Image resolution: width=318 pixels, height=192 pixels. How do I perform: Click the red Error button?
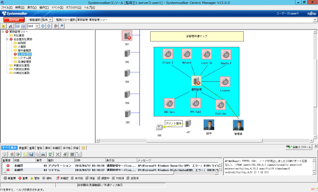click(x=14, y=20)
